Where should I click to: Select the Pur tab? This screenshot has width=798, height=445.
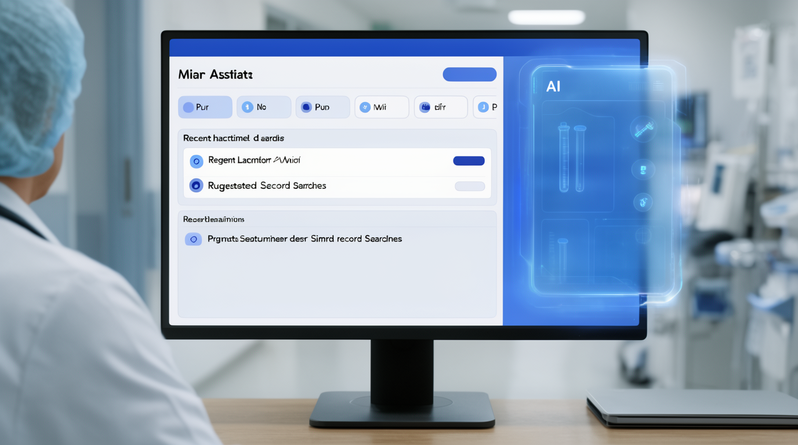coord(205,107)
